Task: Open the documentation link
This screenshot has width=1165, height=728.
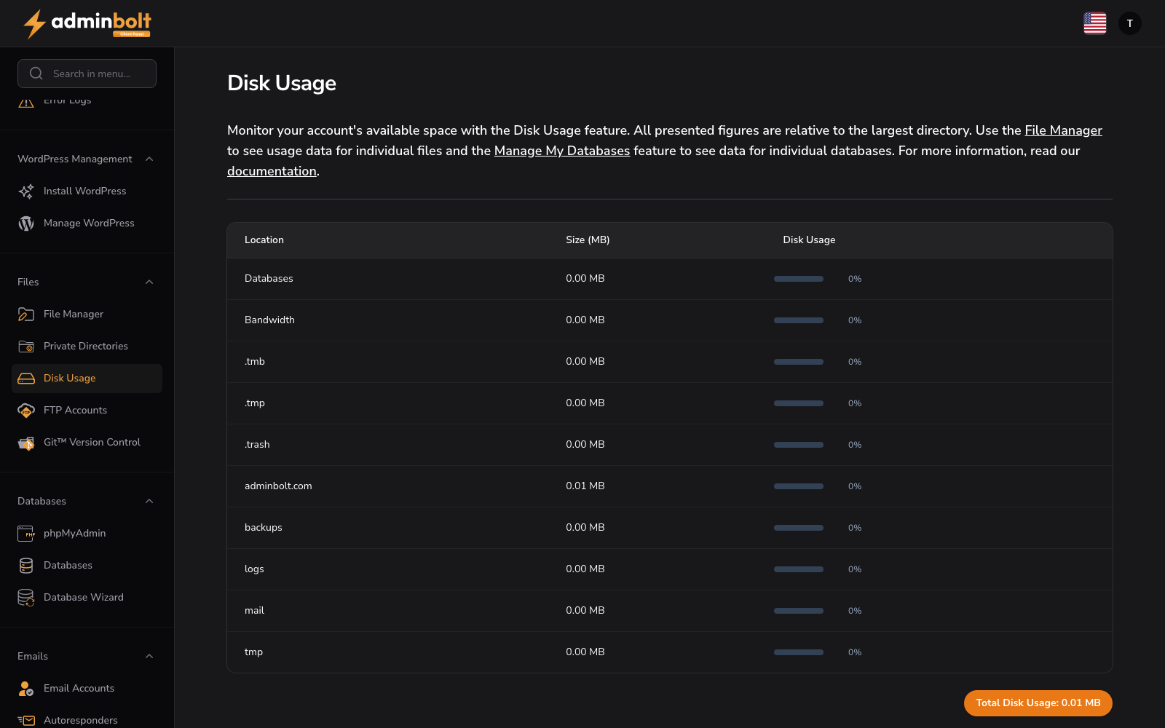Action: point(272,171)
